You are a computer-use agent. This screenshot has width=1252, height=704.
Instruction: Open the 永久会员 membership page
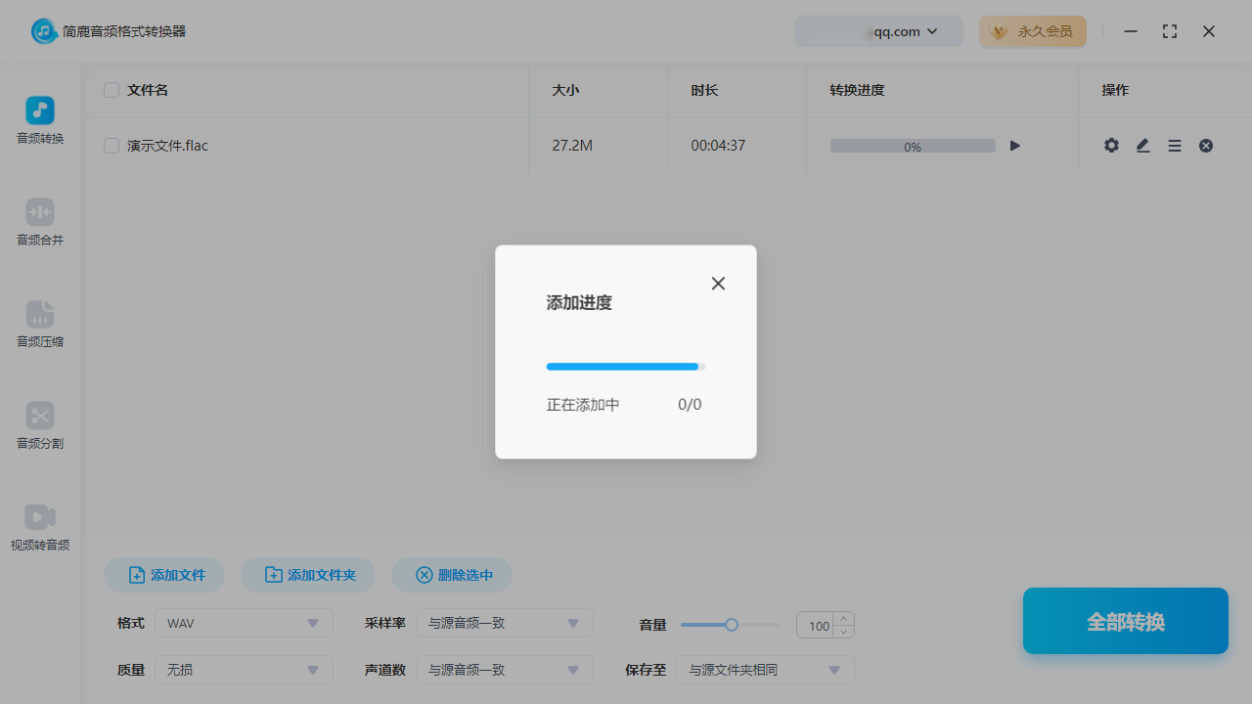[1033, 31]
